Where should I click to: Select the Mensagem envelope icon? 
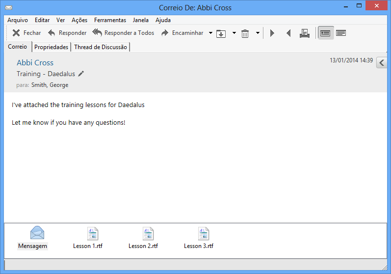pos(37,233)
